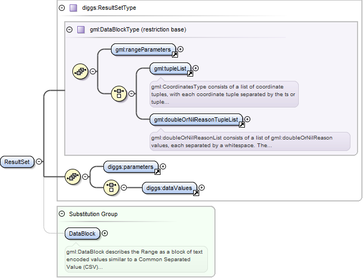Select the ResultSet root element node
The image size is (363, 278).
[x=17, y=162]
